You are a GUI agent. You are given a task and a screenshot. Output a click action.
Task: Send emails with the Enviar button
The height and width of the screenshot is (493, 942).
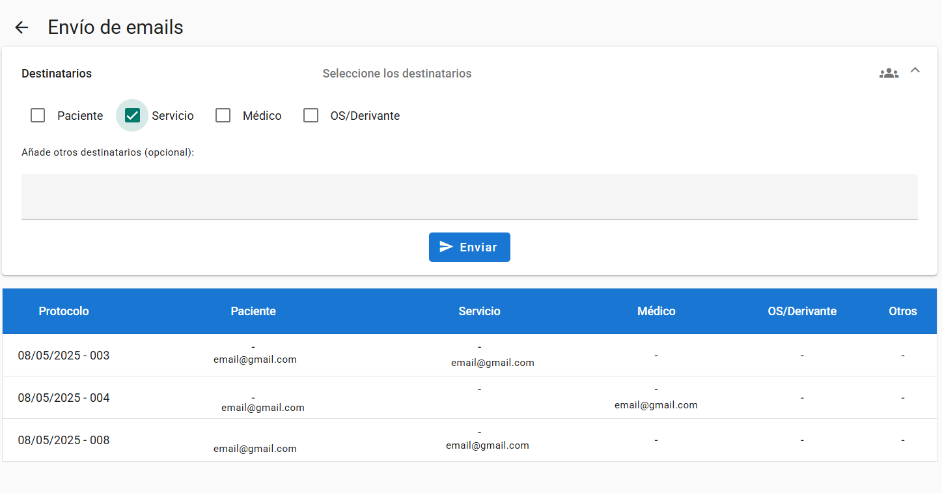point(469,247)
